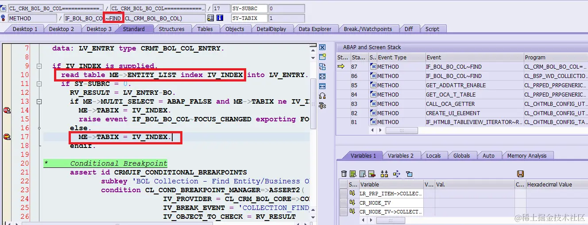Image resolution: width=588 pixels, height=225 pixels.
Task: Click the breakpoint icon at line 14
Action: coord(7,110)
